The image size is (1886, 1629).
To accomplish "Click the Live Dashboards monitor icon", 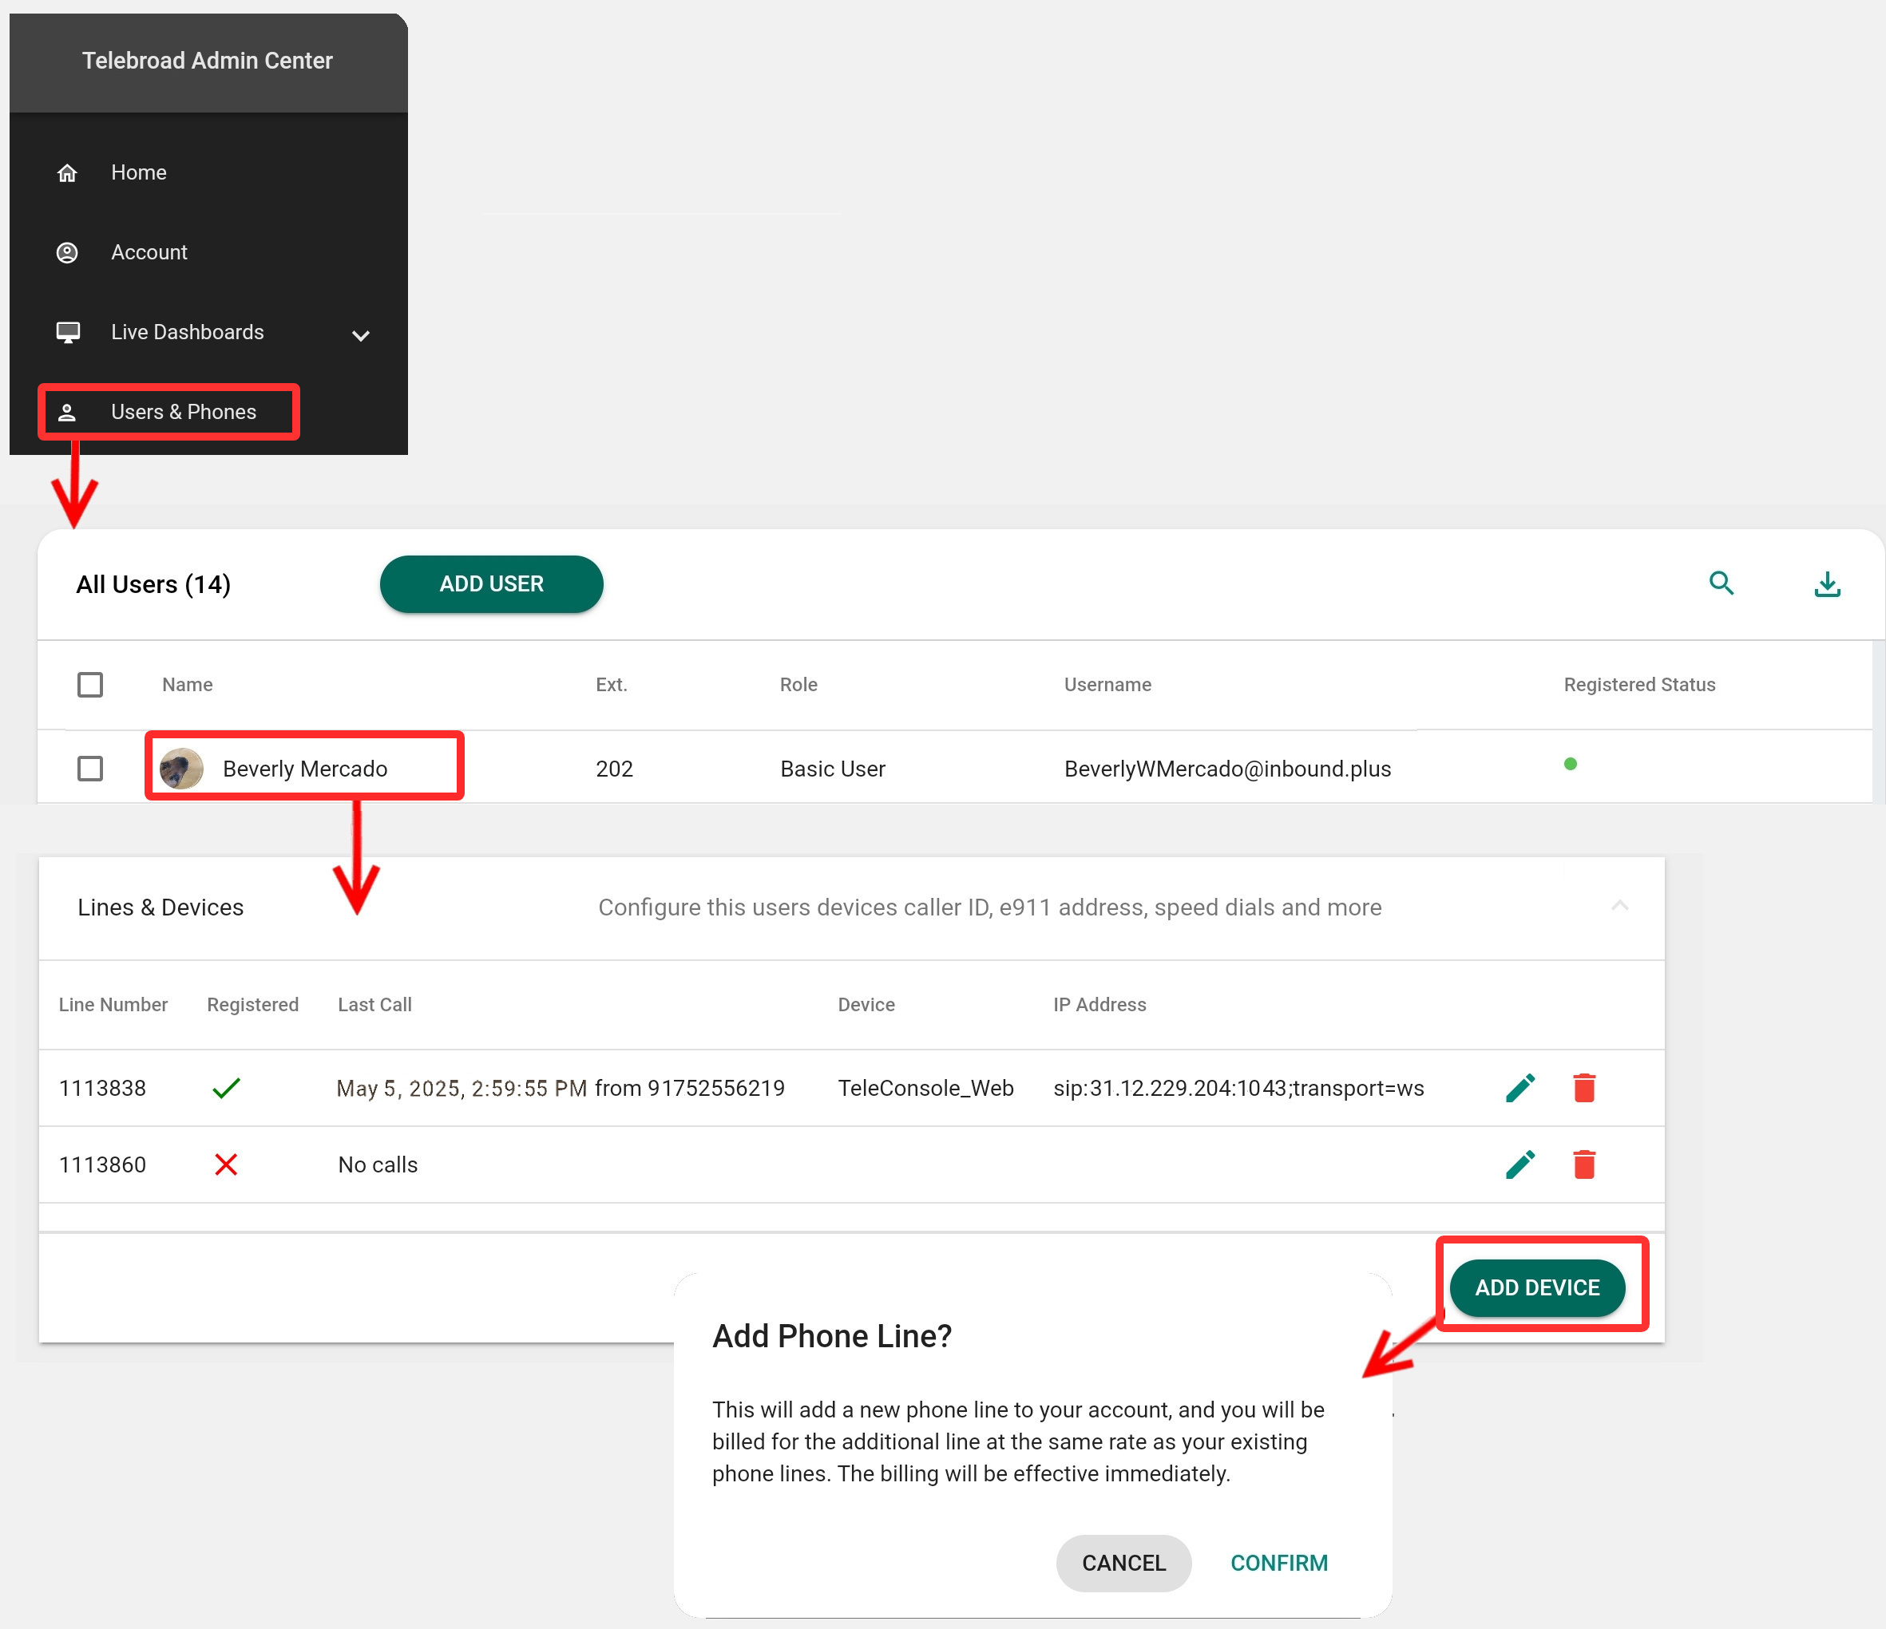I will pos(67,332).
